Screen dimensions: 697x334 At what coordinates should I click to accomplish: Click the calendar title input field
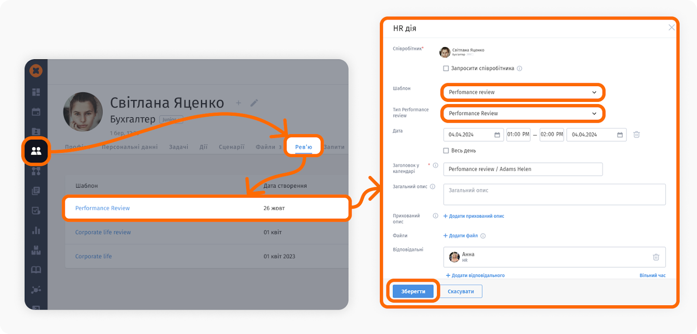(x=523, y=169)
